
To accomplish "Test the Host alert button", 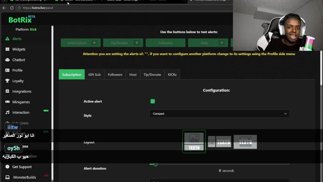I will pos(208,43).
